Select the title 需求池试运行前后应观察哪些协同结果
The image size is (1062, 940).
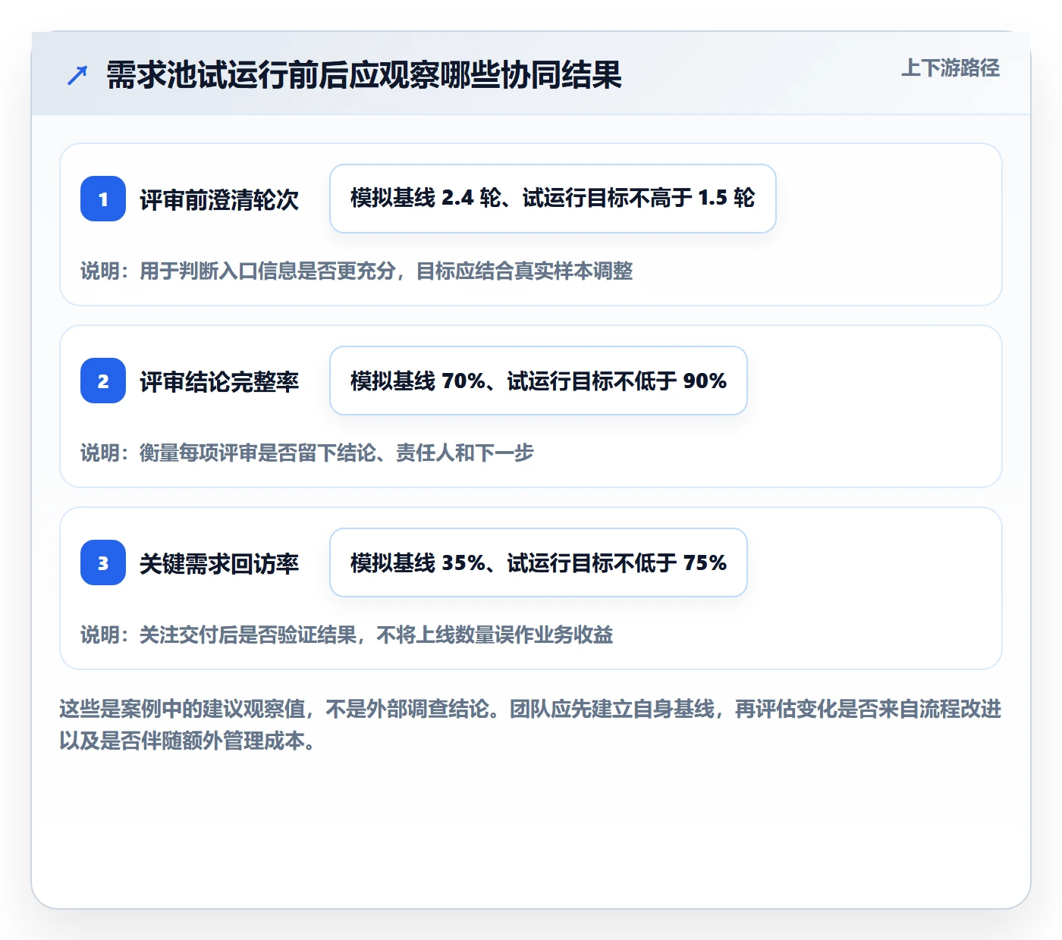click(x=364, y=75)
